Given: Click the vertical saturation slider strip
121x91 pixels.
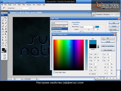Looking at the screenshot, I should (x=86, y=55).
